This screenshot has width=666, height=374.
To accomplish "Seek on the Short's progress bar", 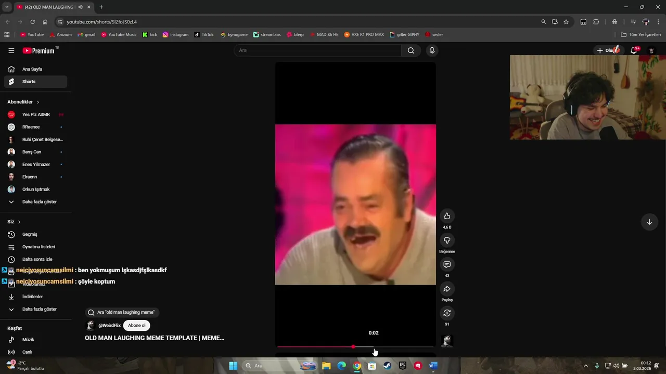I will pyautogui.click(x=355, y=346).
